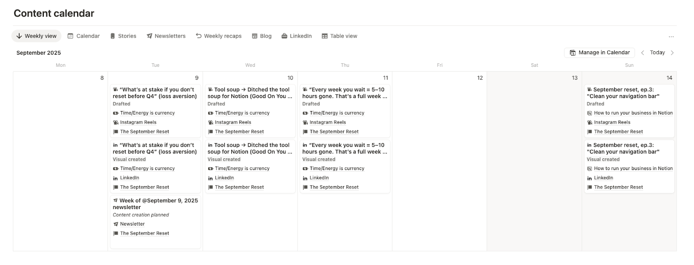
Task: Click Manage in Calendar button
Action: point(599,53)
